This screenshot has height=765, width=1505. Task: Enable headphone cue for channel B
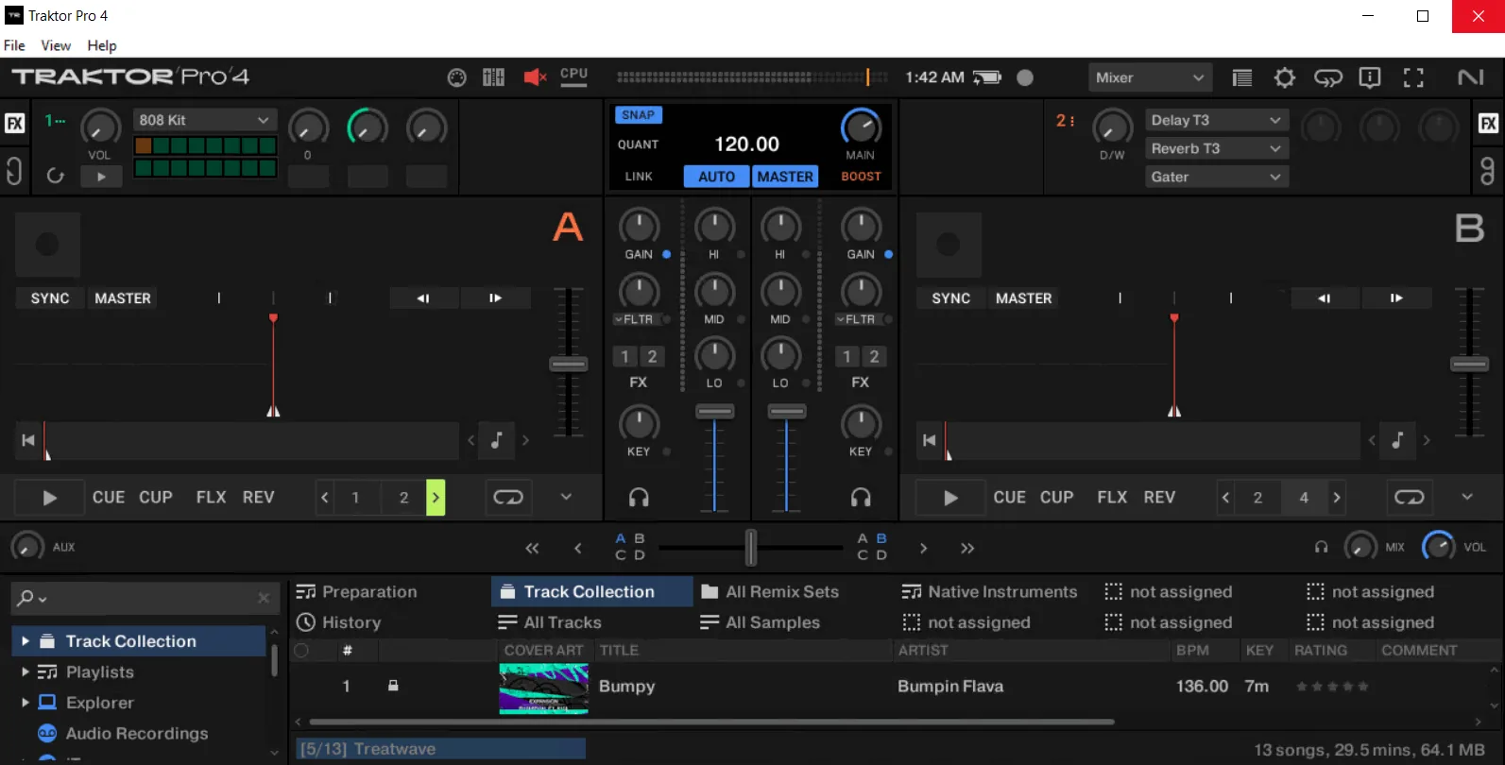tap(861, 497)
